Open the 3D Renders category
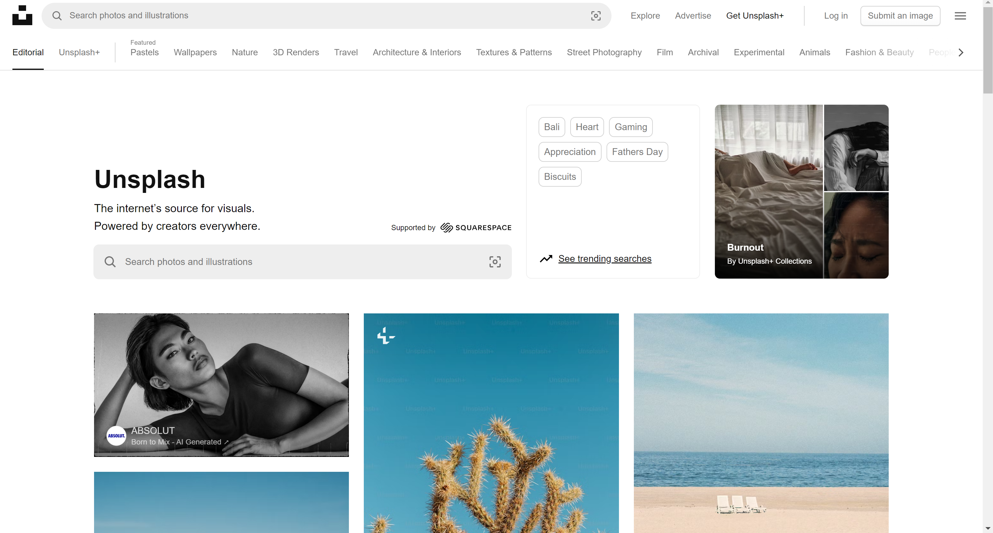 [296, 52]
